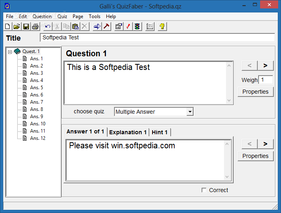The height and width of the screenshot is (213, 281).
Task: Click the red checkmark toolbar icon
Action: coord(128,27)
